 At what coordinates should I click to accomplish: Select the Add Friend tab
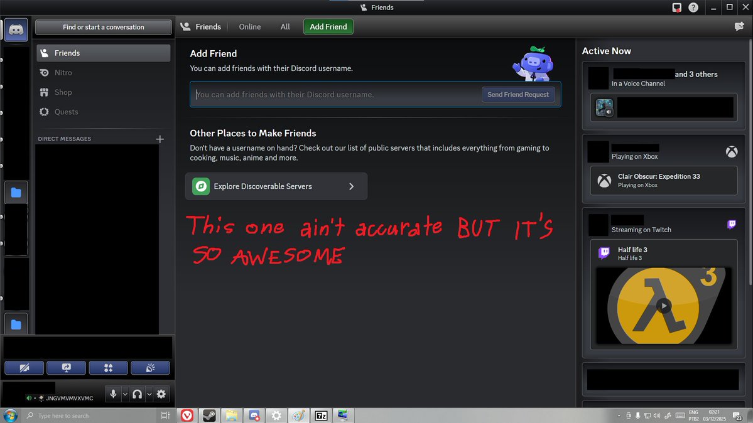coord(328,27)
